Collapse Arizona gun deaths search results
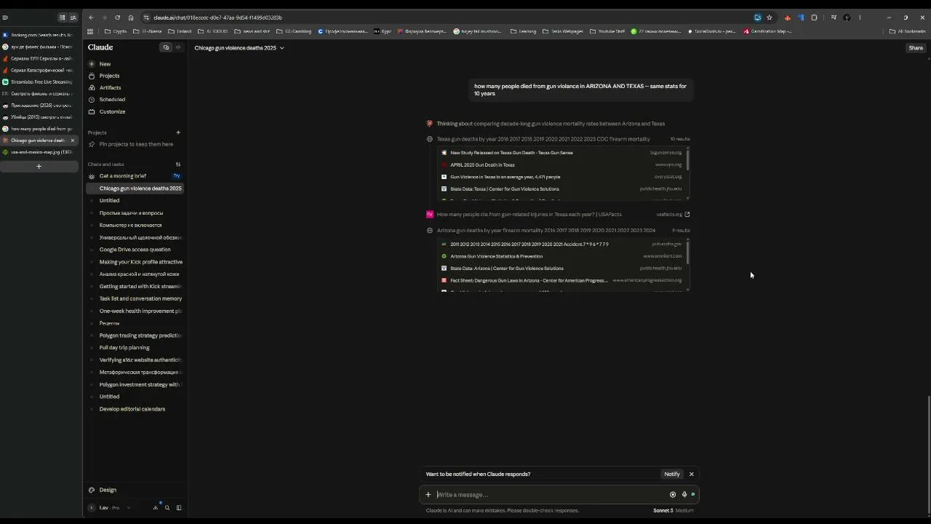This screenshot has height=524, width=931. point(546,231)
